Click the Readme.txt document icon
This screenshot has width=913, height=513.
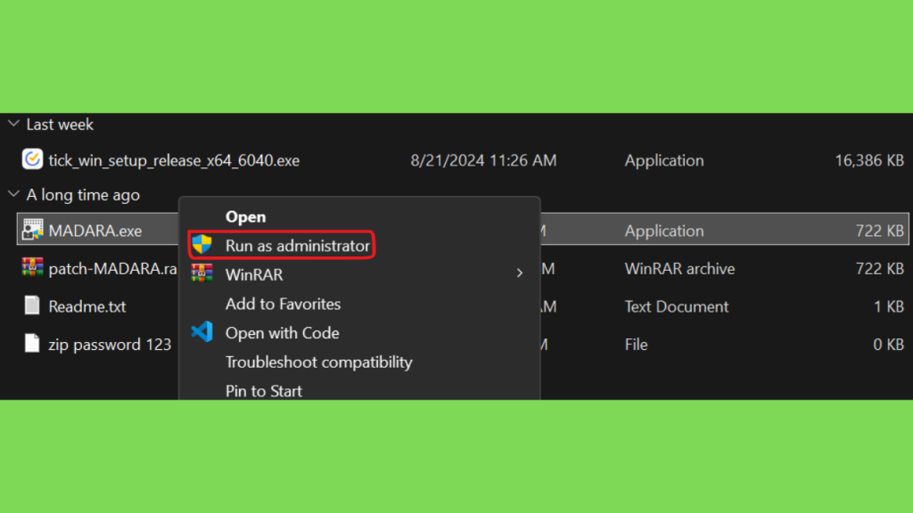click(32, 305)
